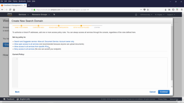The height and width of the screenshot is (103, 184).
Task: Open the N. Virginia region dropdown
Action: tap(160, 15)
